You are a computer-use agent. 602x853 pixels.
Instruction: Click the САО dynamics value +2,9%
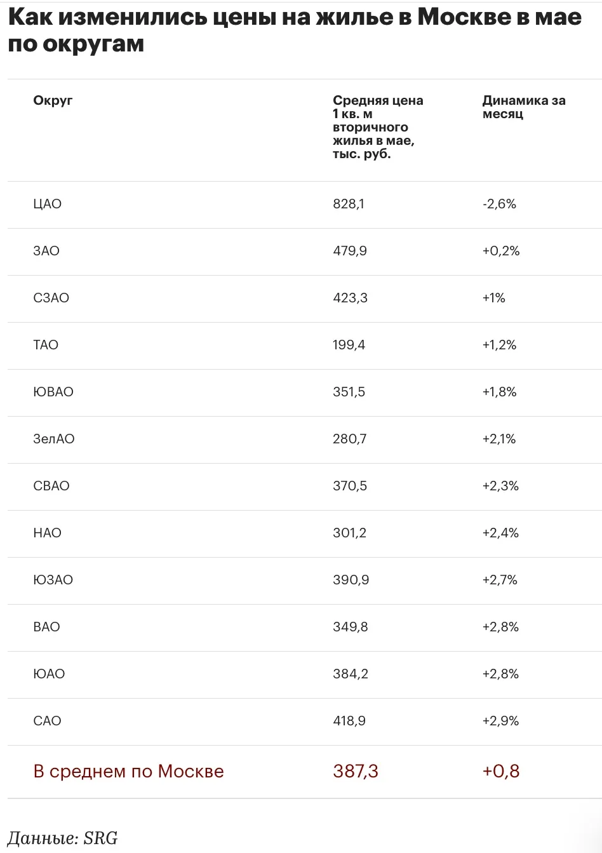pos(500,721)
